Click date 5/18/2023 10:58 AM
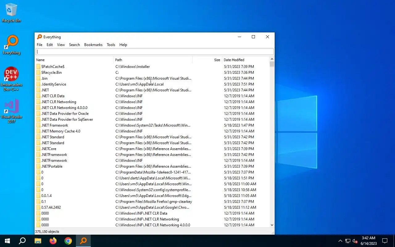Image resolution: width=395 pixels, height=247 pixels. [240, 190]
